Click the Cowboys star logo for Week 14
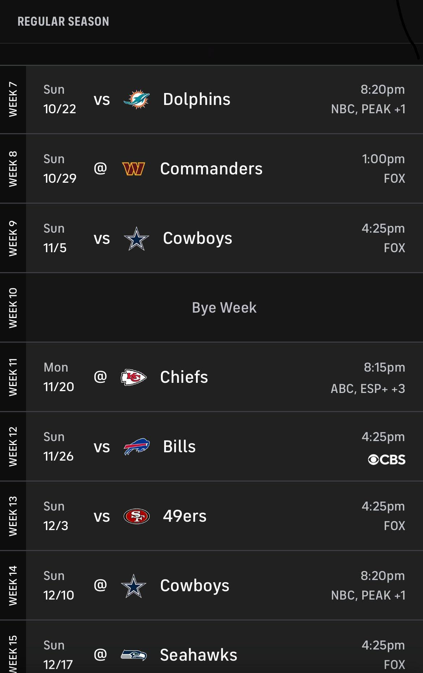Screen dimensions: 423x673 click(x=133, y=586)
